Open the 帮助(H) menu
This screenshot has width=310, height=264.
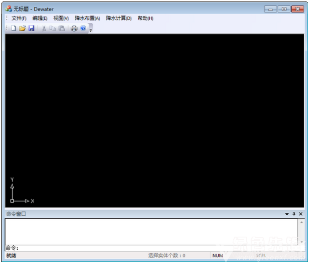coord(146,18)
